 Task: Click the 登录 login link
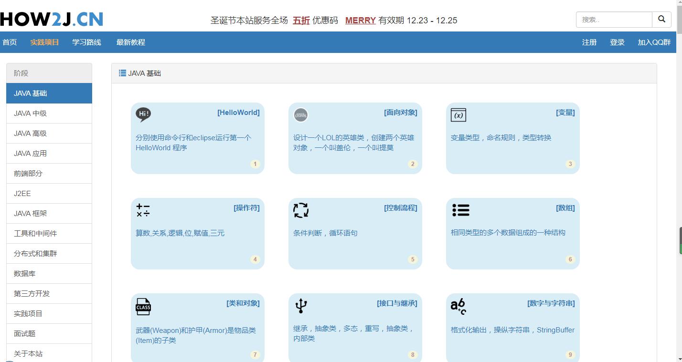tap(617, 42)
